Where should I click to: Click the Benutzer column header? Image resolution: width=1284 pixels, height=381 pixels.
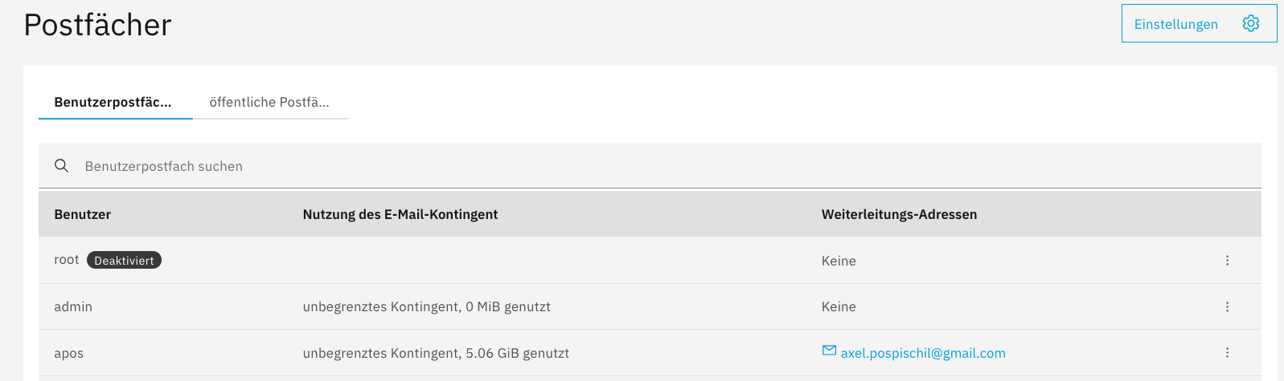coord(83,214)
